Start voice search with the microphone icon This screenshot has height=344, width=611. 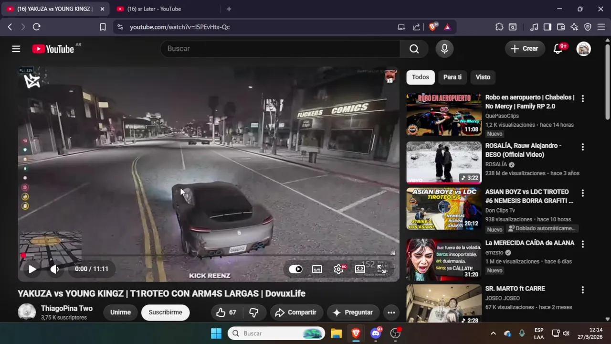pyautogui.click(x=444, y=49)
